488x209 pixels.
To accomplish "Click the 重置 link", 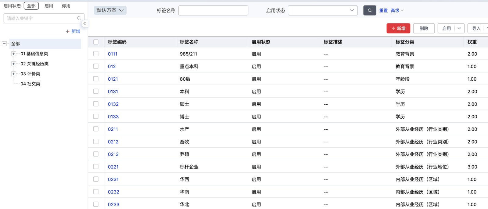I will click(383, 11).
